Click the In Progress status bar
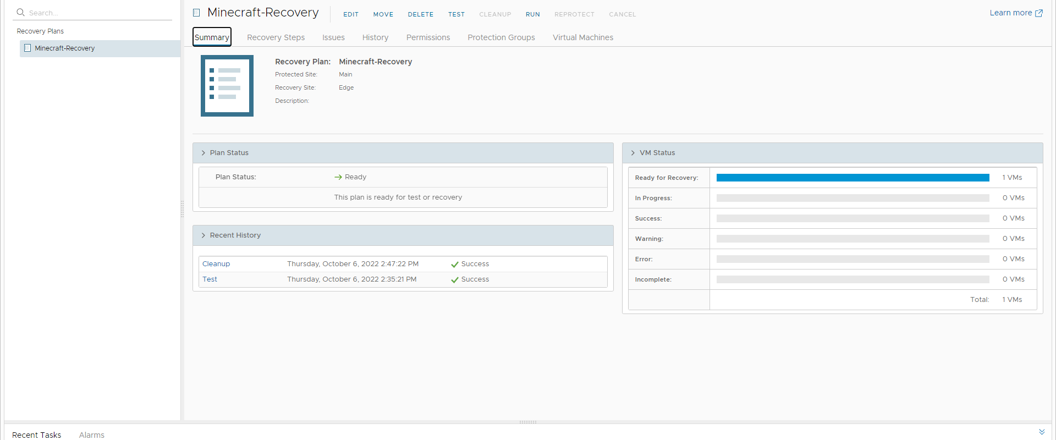1056x440 pixels. [x=853, y=198]
